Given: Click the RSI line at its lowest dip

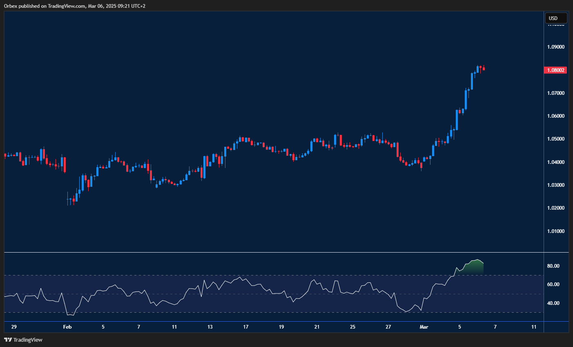Looking at the screenshot, I should [x=72, y=316].
